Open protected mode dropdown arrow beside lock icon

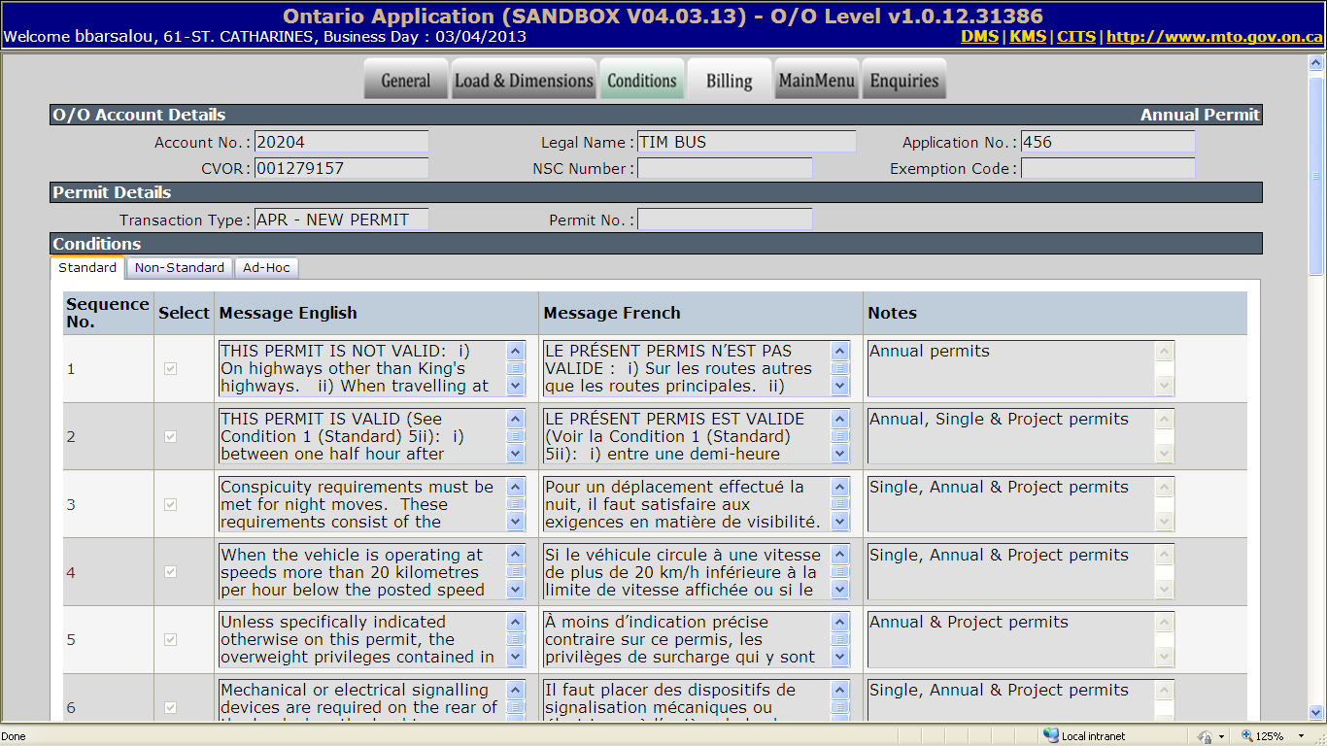coord(1220,736)
